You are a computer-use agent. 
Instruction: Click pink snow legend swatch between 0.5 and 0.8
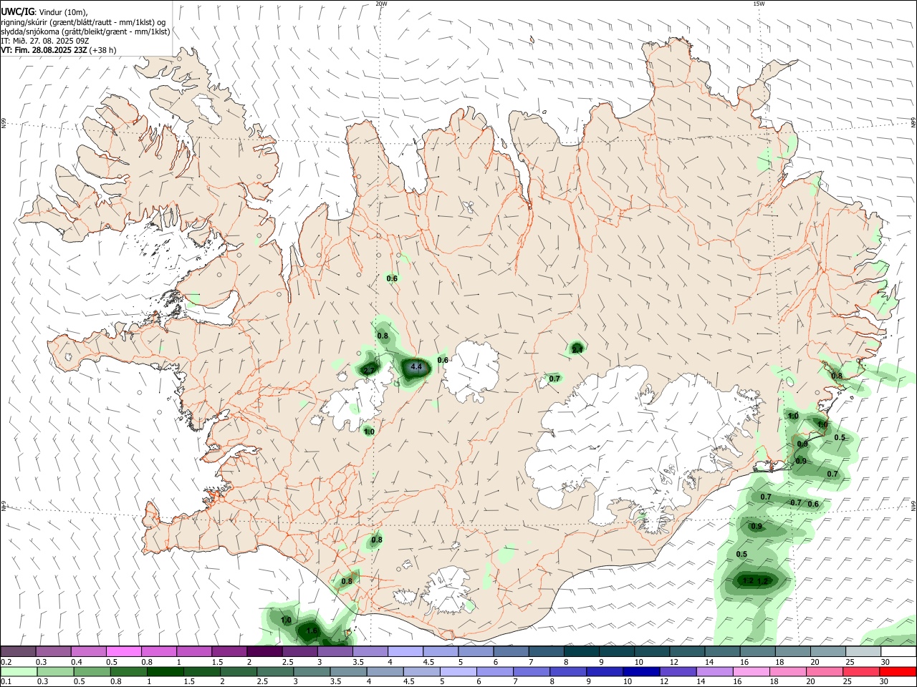[x=123, y=651]
